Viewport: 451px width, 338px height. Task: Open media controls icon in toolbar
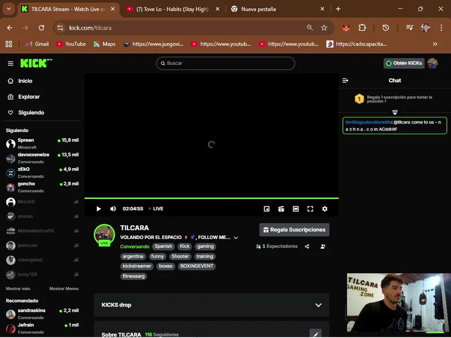410,28
